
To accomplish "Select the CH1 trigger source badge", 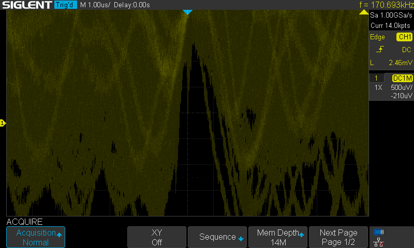I will 404,37.
